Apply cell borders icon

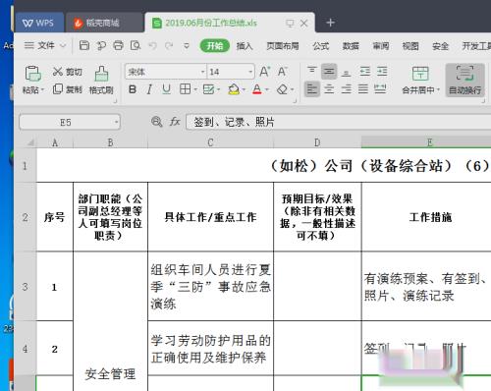tap(185, 89)
